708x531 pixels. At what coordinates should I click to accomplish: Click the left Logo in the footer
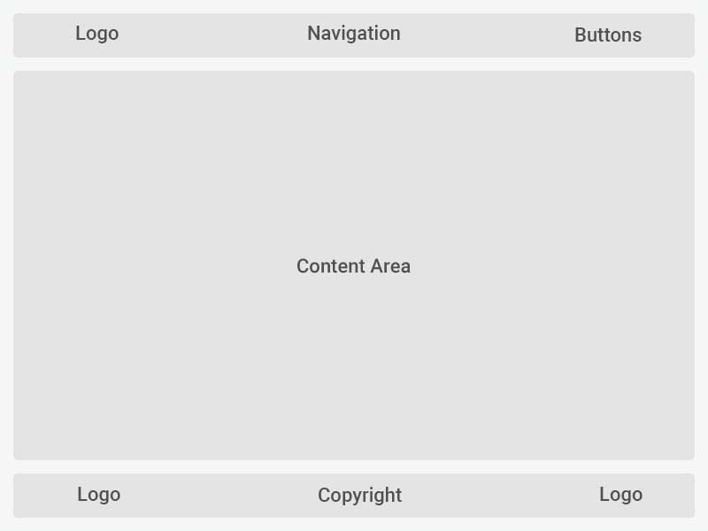pos(98,495)
